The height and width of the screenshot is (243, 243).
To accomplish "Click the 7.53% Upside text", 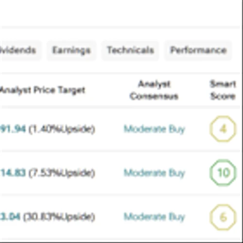I will coord(62,174).
